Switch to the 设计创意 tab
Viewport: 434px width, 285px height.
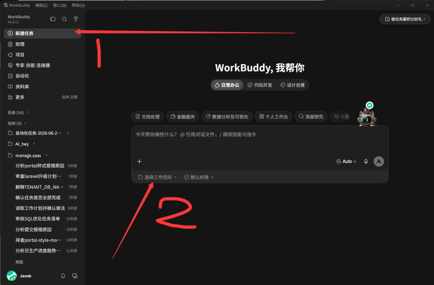pos(293,85)
